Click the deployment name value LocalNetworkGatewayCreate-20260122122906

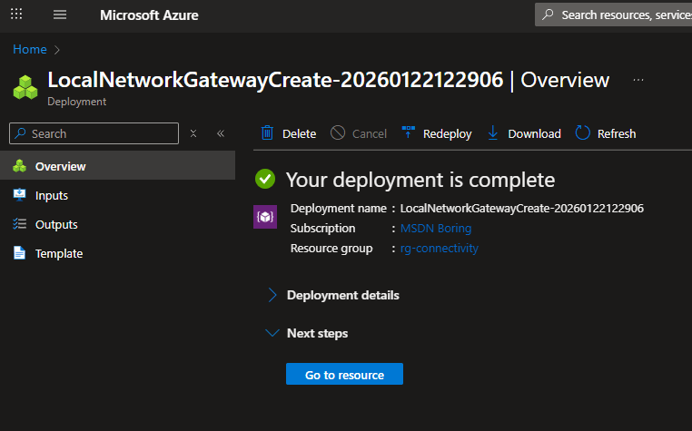pos(521,208)
